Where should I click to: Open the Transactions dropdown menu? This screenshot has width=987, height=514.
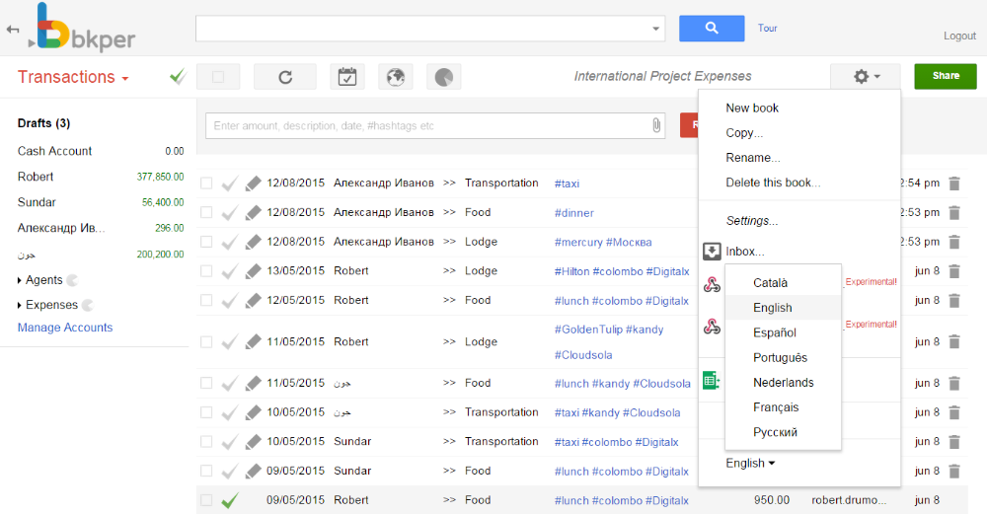pyautogui.click(x=73, y=77)
